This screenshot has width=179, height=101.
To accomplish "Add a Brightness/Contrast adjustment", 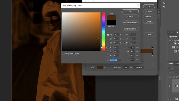I will [175, 43].
